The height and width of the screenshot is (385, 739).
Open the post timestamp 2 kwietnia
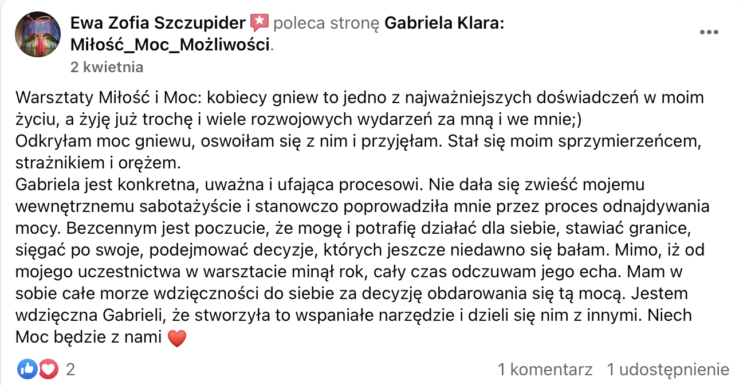[x=107, y=67]
